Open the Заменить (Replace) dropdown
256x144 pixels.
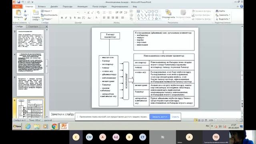coord(223,15)
